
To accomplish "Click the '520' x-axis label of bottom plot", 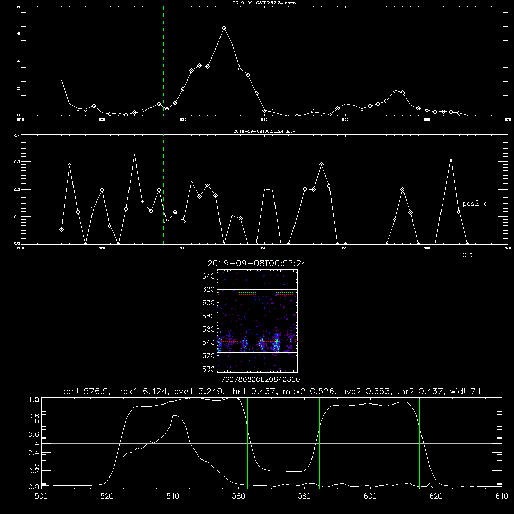I will tap(107, 497).
